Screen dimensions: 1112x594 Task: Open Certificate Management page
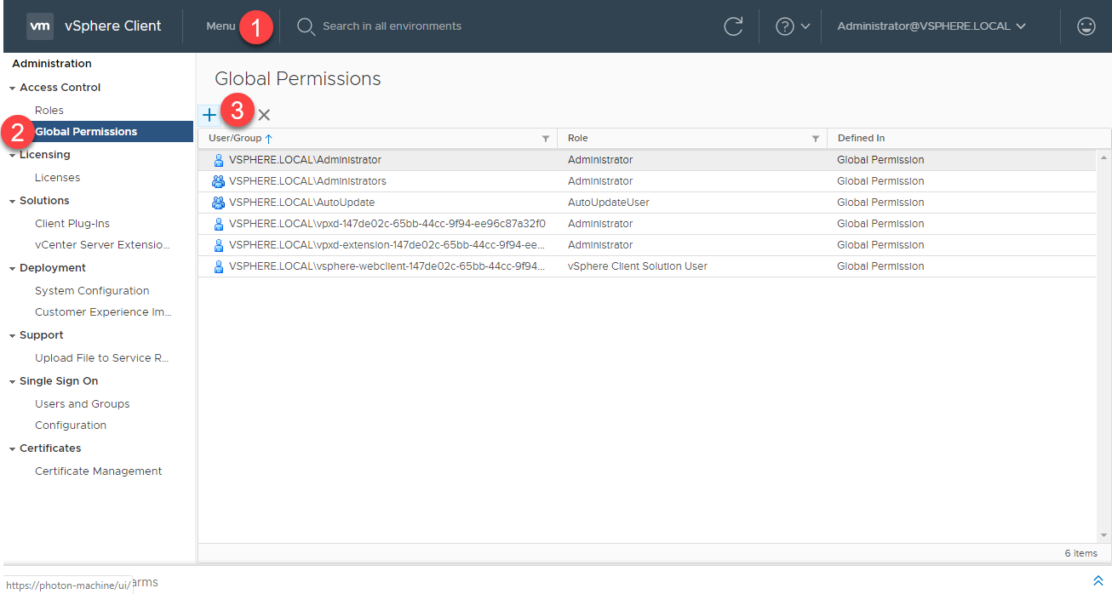point(98,471)
